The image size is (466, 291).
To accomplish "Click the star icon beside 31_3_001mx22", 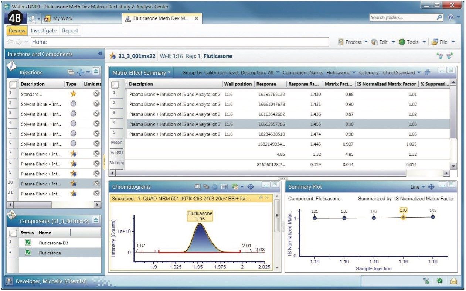I will tap(113, 56).
